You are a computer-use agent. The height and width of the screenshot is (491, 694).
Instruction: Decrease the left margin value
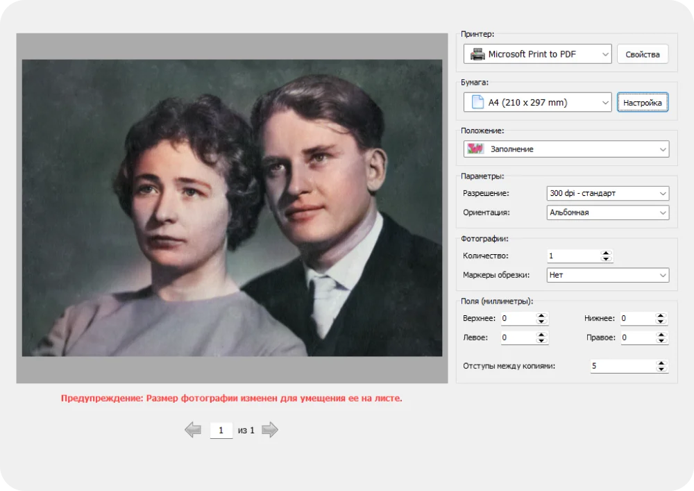coord(541,341)
